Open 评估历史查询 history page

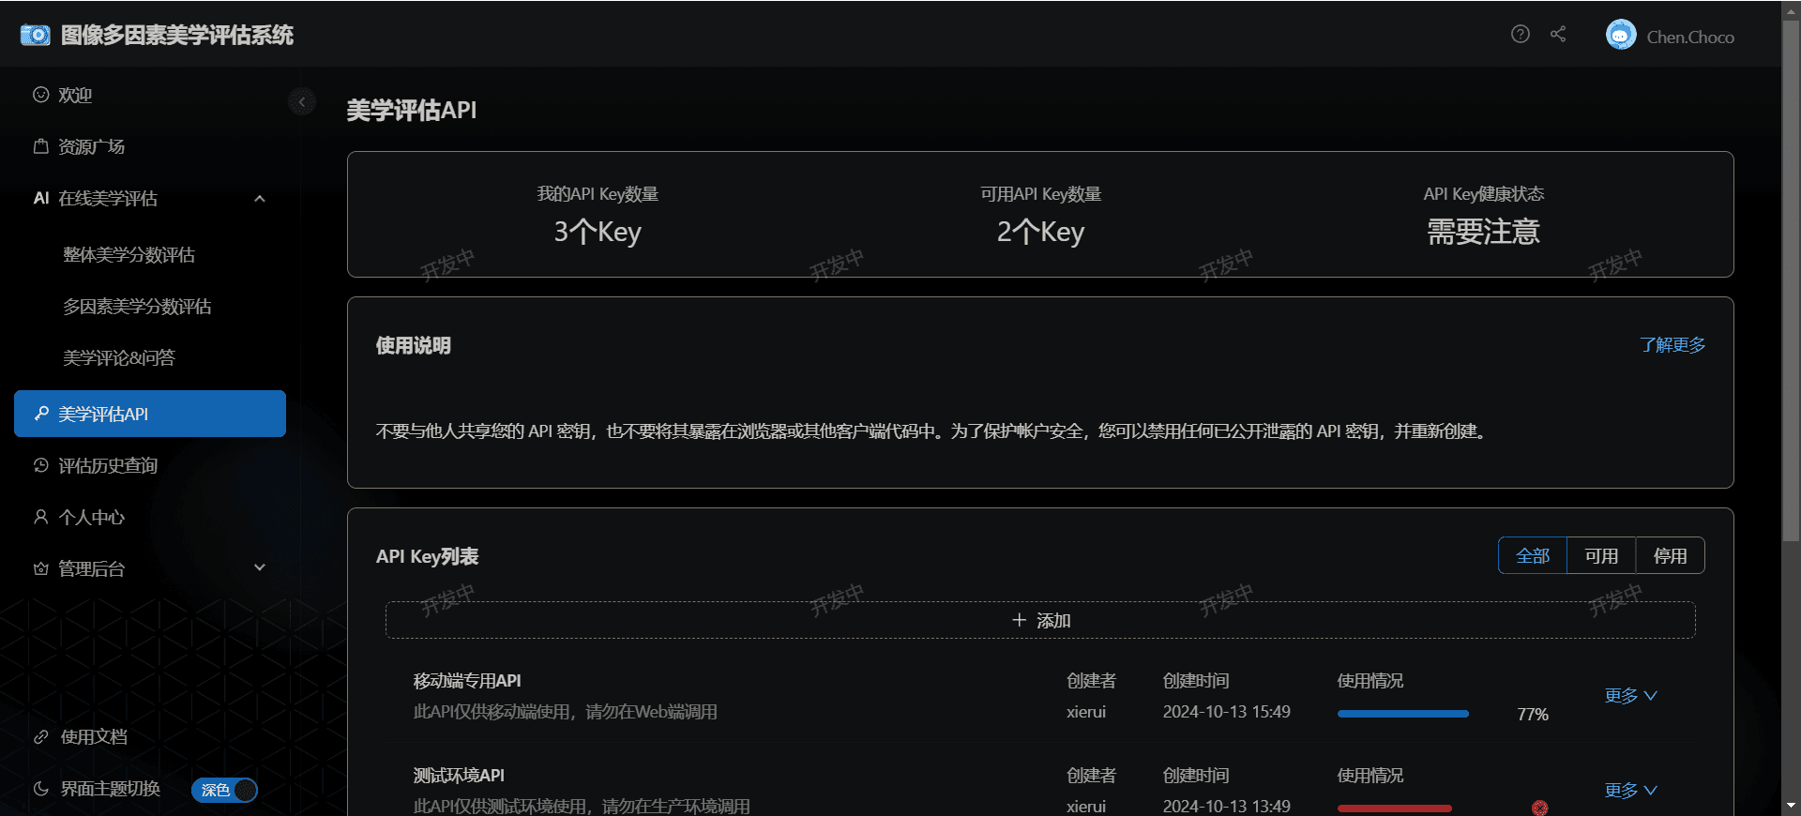[x=107, y=466]
